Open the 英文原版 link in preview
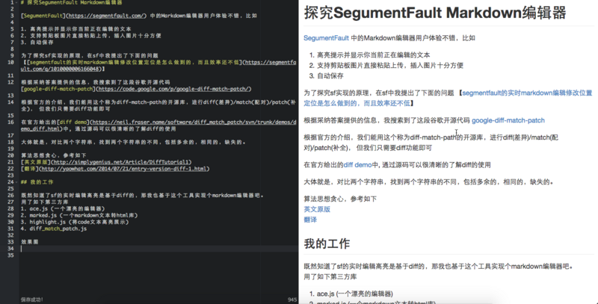598x304 pixels. (x=317, y=209)
